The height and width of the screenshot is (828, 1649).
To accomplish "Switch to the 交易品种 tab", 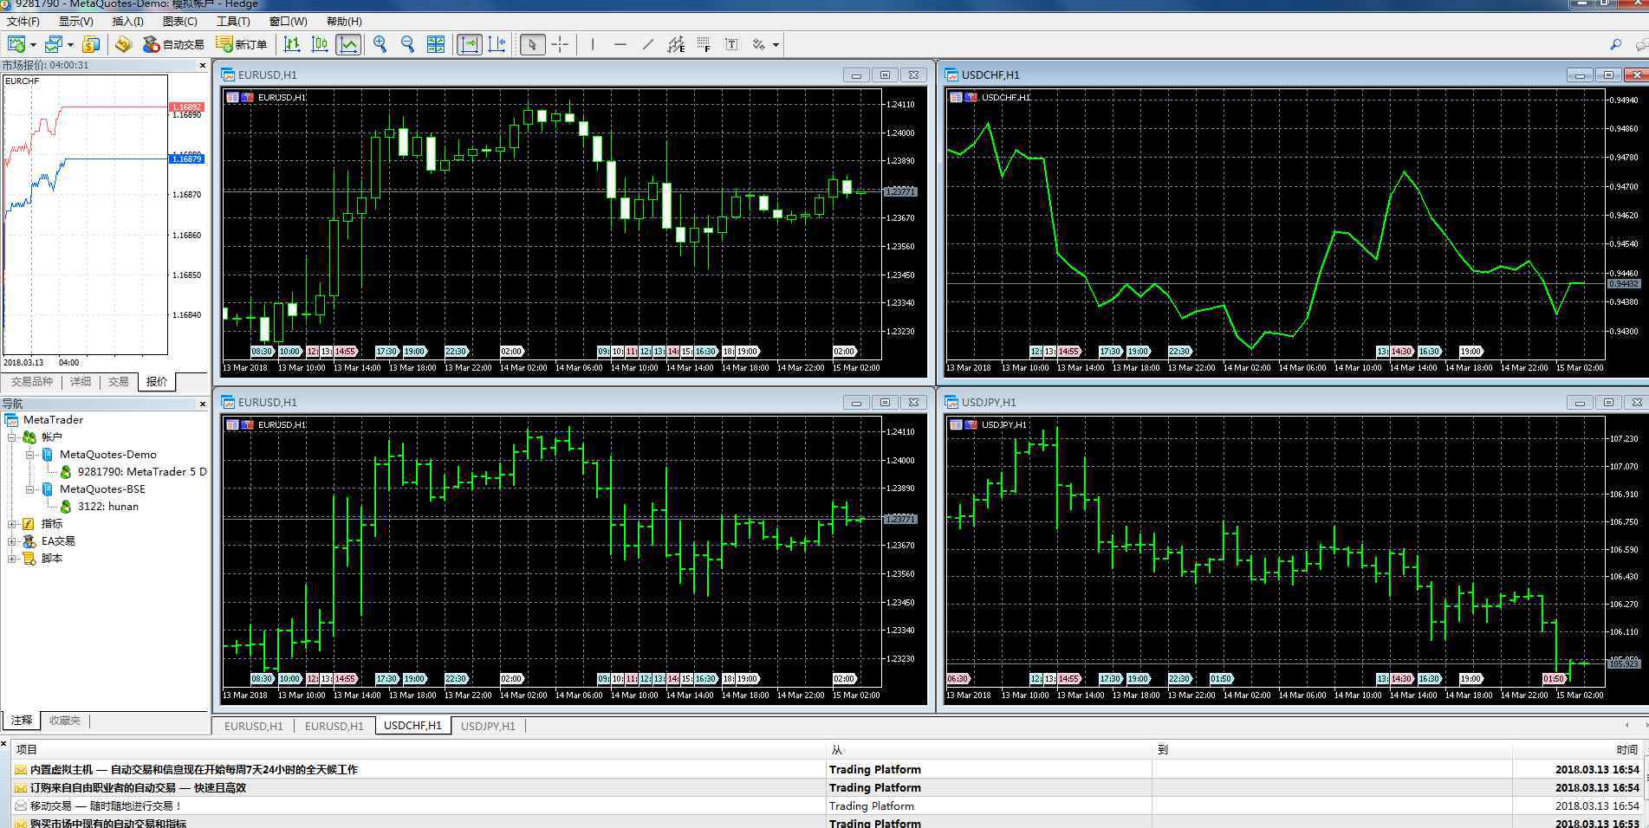I will point(31,382).
